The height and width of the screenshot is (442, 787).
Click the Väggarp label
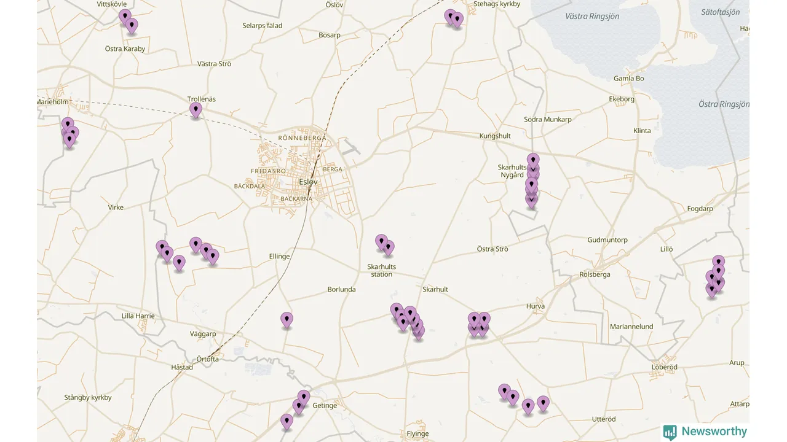[x=204, y=334]
